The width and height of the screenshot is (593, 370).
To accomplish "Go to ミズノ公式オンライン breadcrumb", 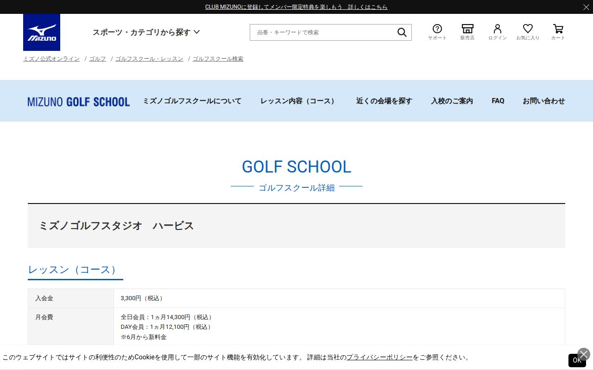I will 51,59.
